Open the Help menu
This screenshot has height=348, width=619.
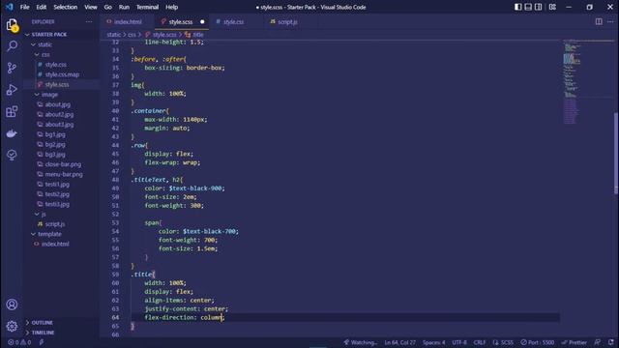coord(172,7)
